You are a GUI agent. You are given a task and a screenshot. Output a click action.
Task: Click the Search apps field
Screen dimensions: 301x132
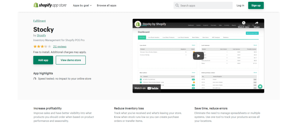coord(203,6)
